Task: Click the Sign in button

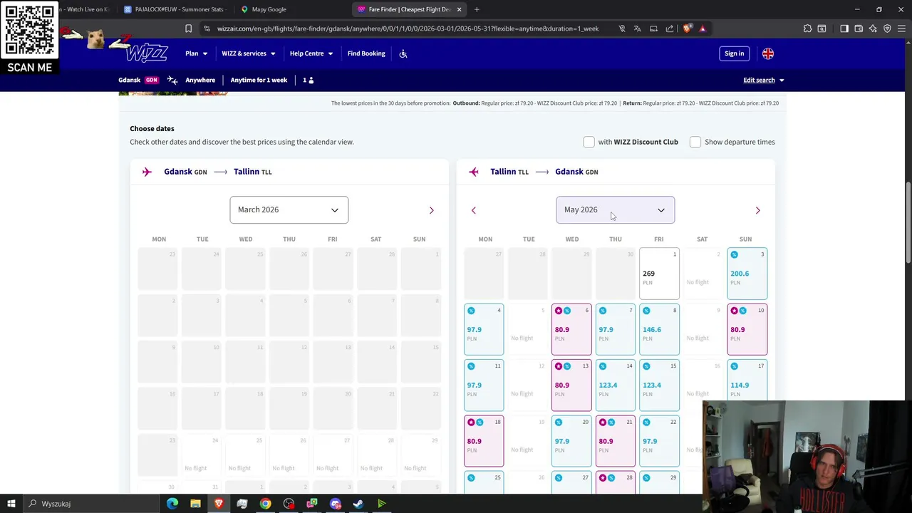Action: 734,53
